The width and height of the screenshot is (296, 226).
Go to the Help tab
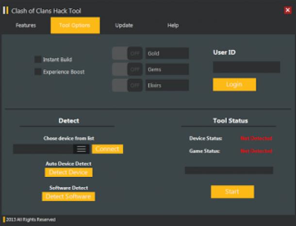(x=173, y=25)
